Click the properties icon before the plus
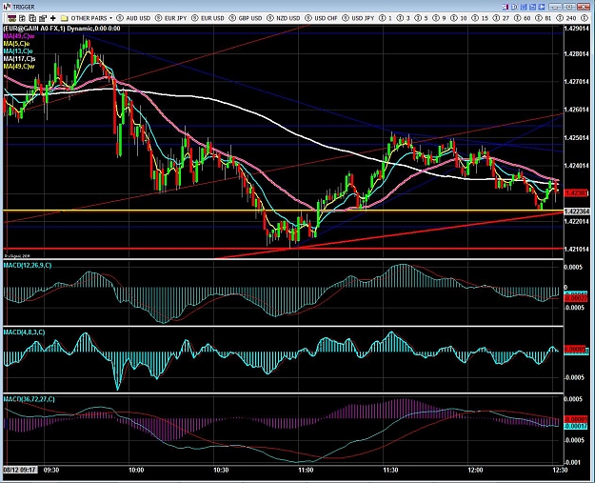The image size is (595, 483). pos(43,18)
